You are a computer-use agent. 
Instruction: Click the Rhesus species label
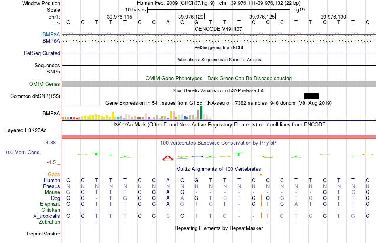(x=51, y=186)
